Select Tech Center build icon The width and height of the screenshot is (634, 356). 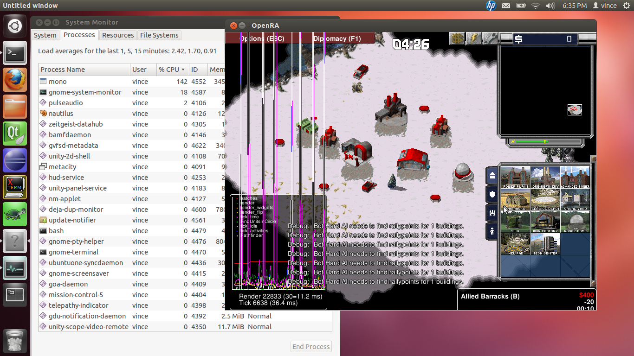coord(545,244)
